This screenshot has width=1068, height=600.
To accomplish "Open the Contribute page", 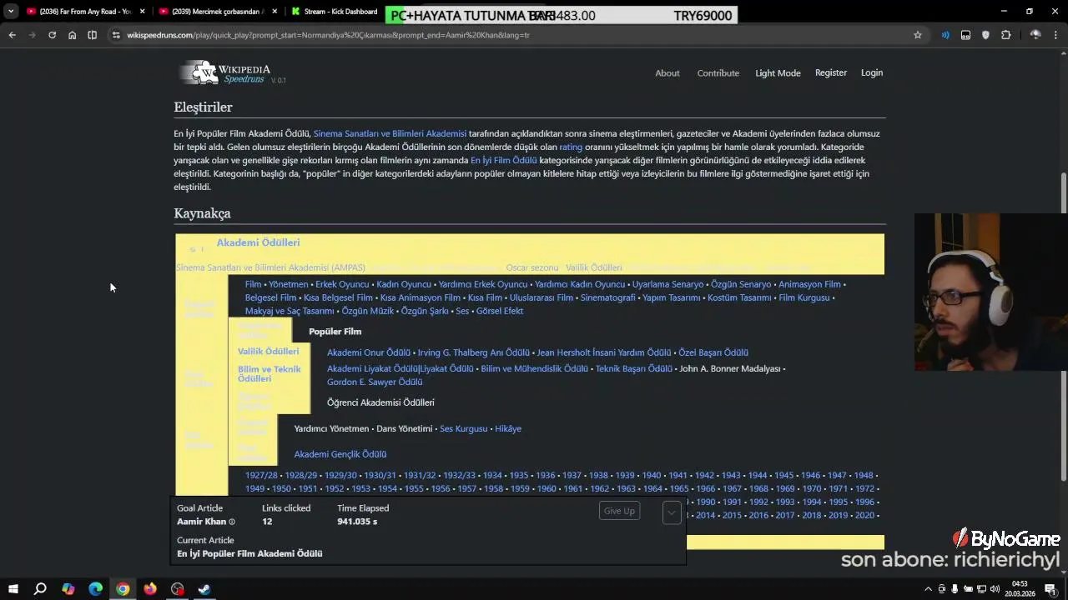I will [718, 73].
